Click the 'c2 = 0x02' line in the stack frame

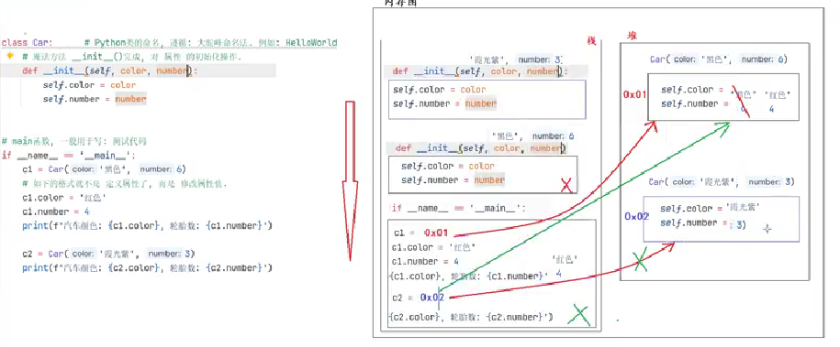tap(419, 298)
